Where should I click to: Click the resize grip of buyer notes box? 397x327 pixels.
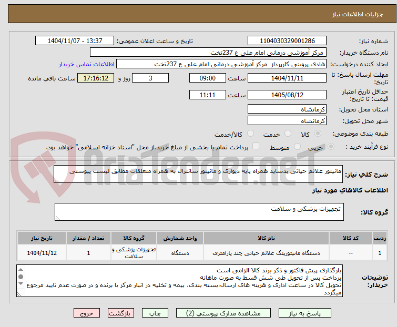pyautogui.click(x=19, y=294)
